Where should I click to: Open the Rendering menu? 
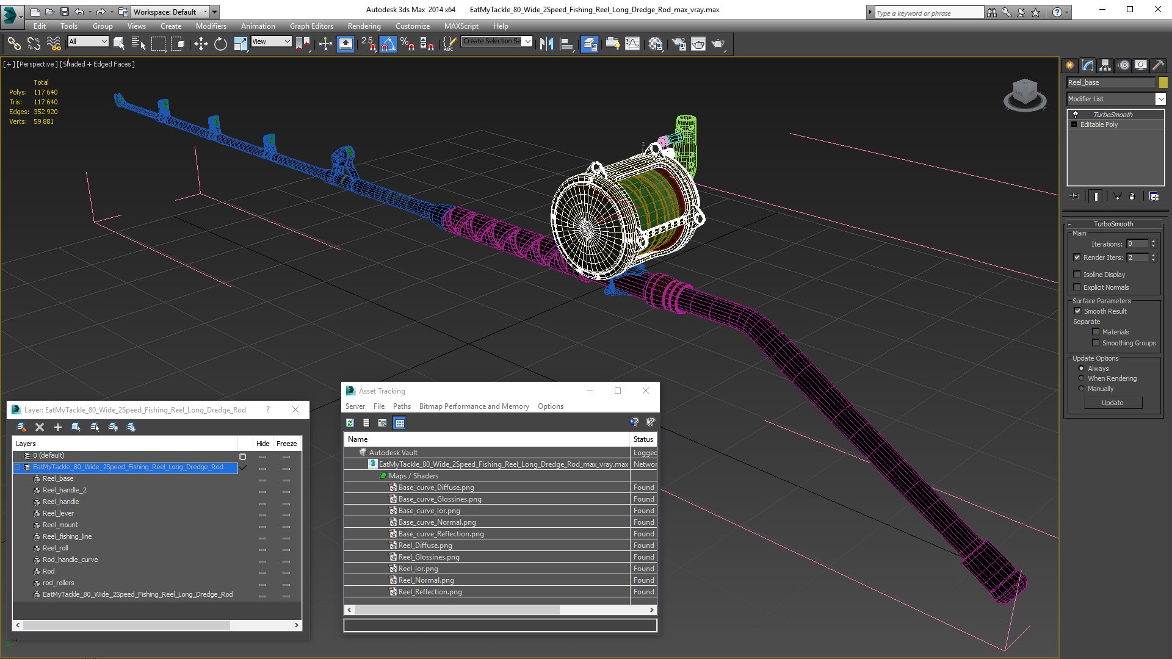point(364,26)
